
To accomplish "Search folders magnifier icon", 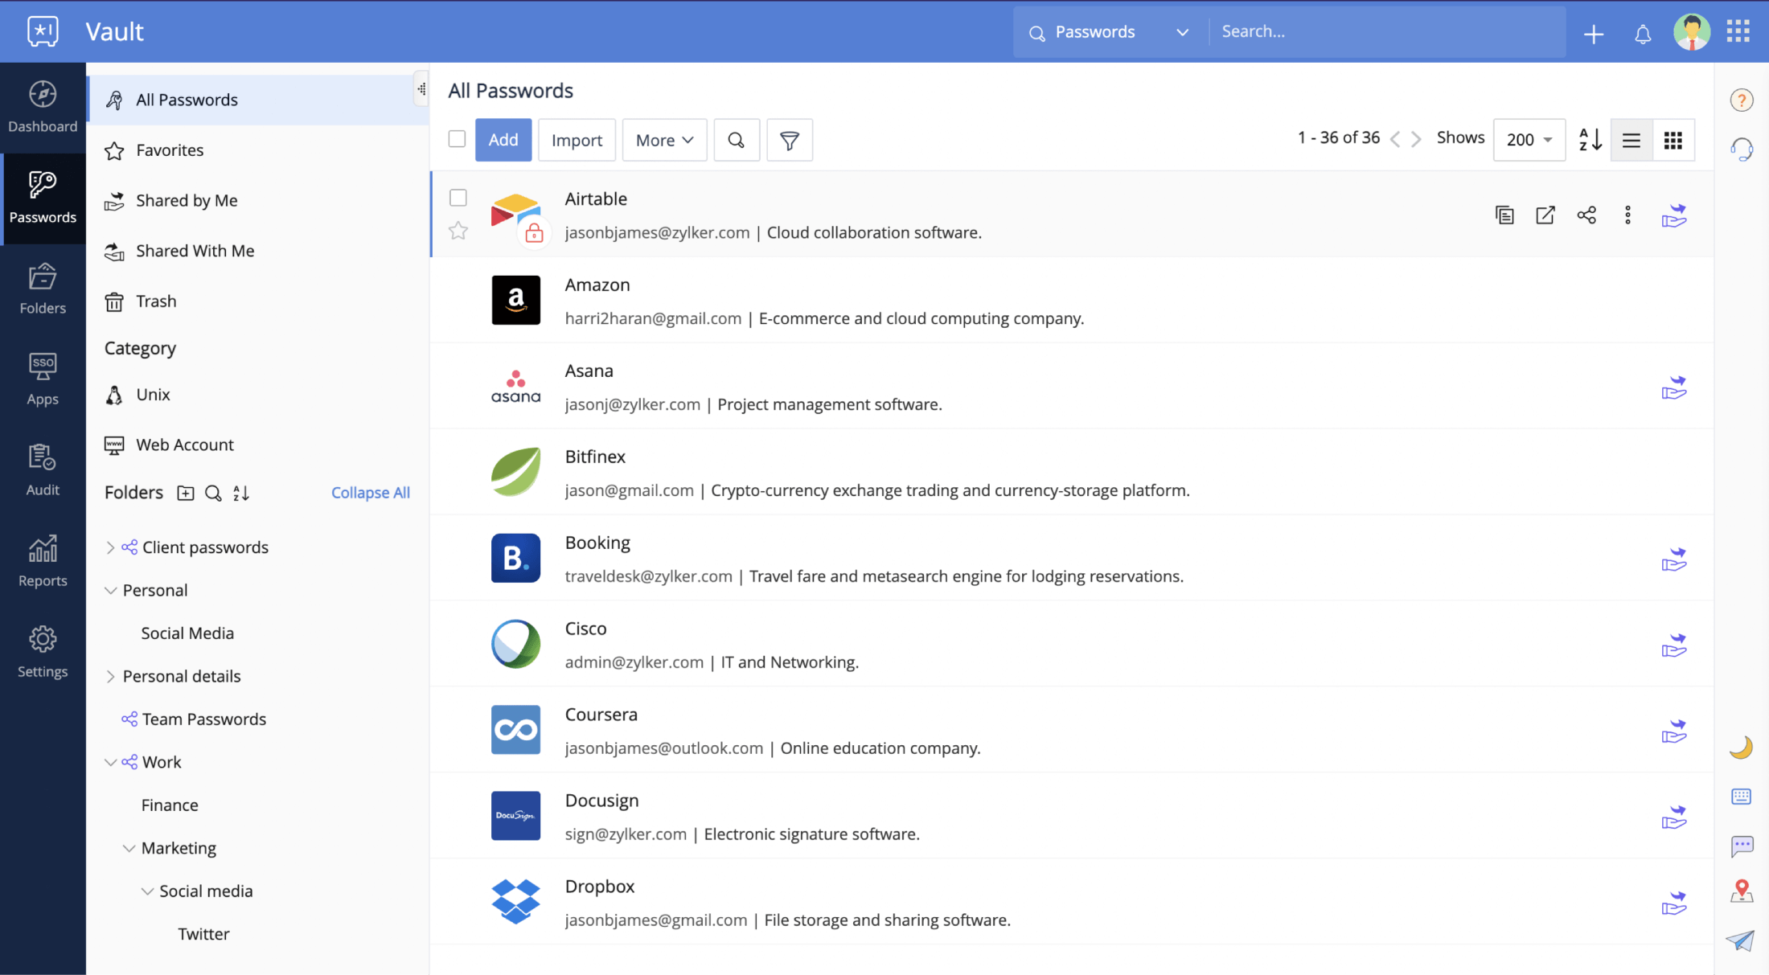I will click(213, 493).
